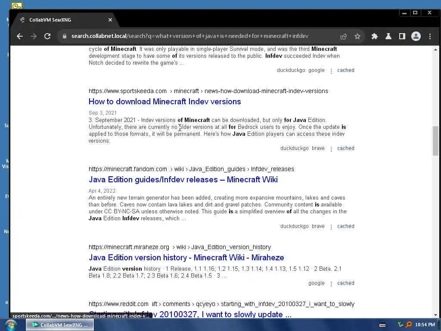Expand options menu beside Miraheze cached link

331,284
